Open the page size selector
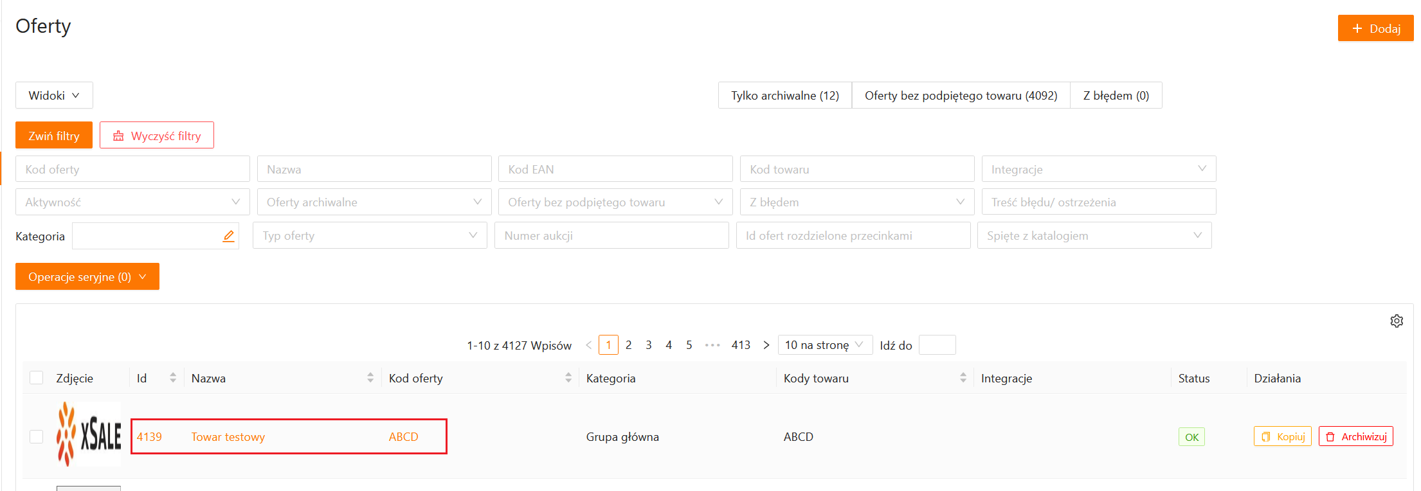1421x491 pixels. click(x=824, y=345)
